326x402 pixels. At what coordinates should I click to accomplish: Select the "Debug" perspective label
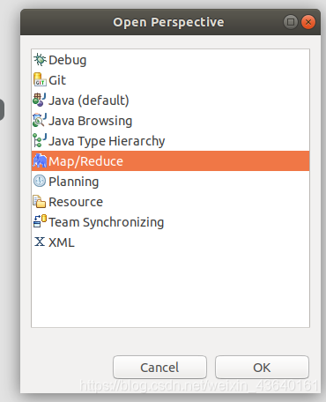pos(68,60)
